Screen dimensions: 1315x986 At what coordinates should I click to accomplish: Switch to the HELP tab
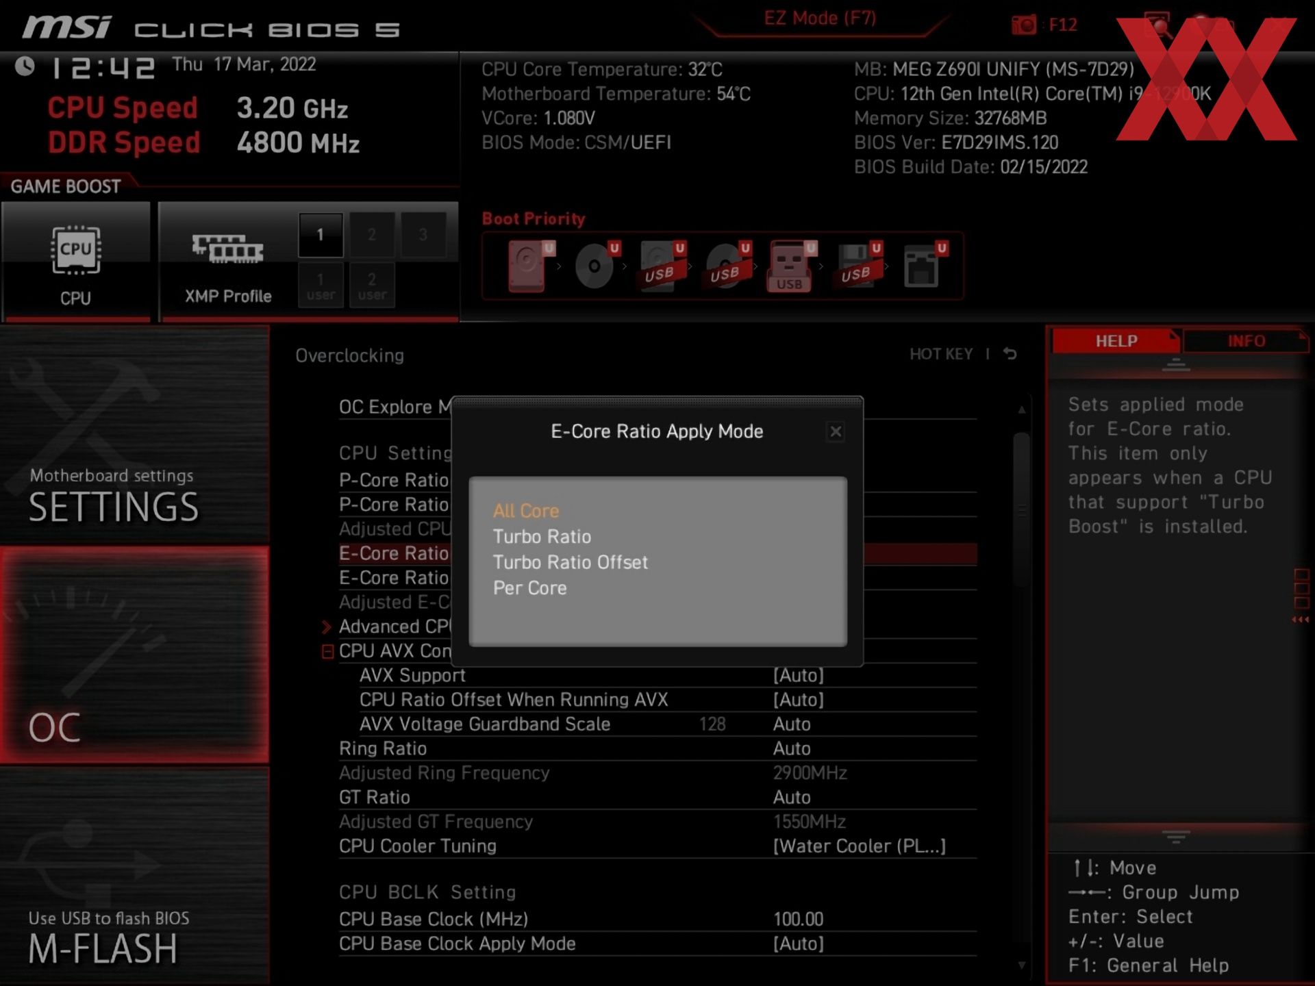(1116, 341)
